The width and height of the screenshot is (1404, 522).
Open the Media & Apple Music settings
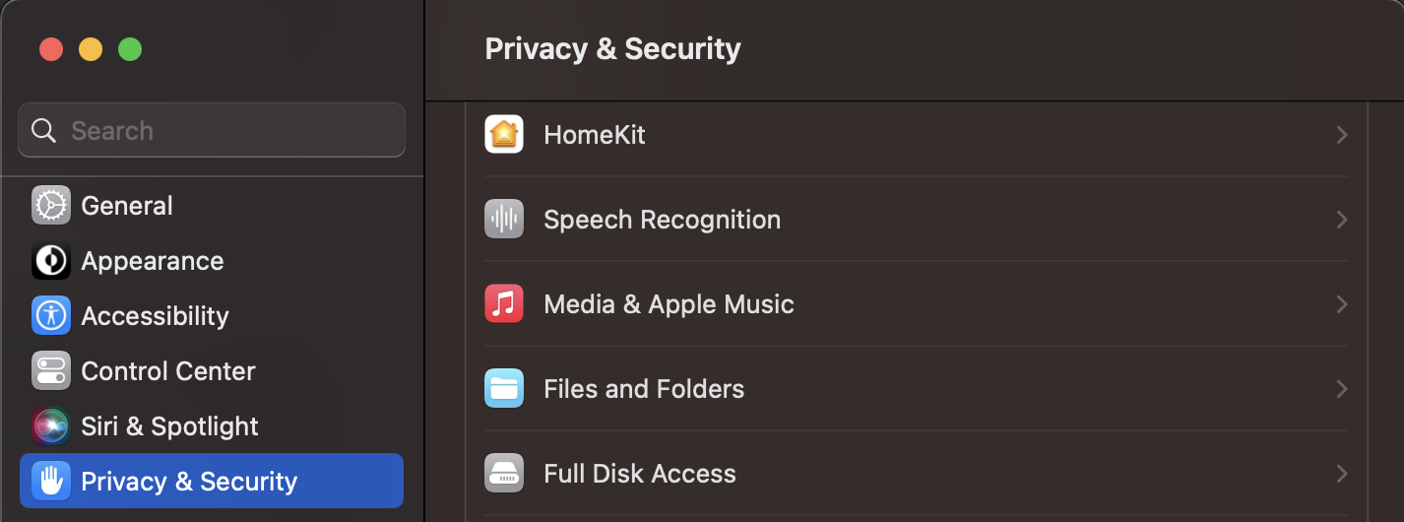coord(669,303)
